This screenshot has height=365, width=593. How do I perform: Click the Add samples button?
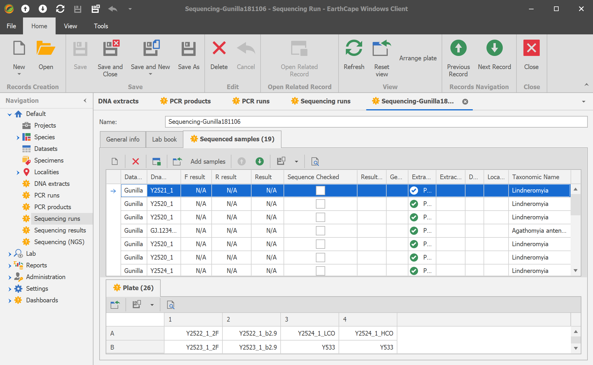pyautogui.click(x=208, y=161)
